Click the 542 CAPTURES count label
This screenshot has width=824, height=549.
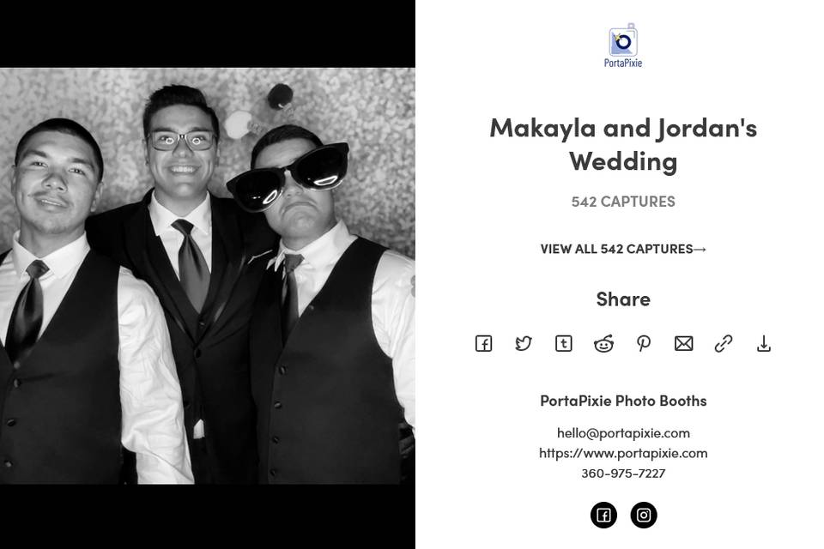click(623, 202)
